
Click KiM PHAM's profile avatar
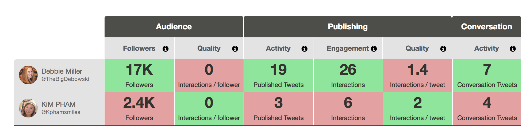[x=28, y=108]
